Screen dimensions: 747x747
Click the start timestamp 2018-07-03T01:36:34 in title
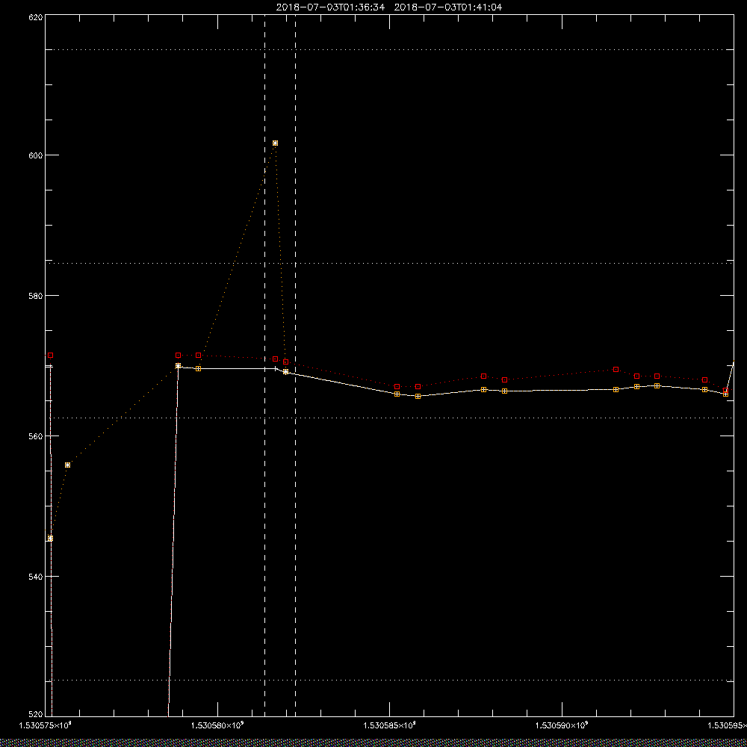pos(330,7)
